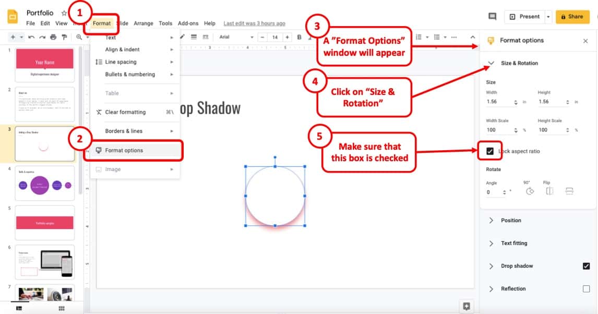The height and width of the screenshot is (314, 598).
Task: Increase font size with plus button
Action: coord(287,37)
